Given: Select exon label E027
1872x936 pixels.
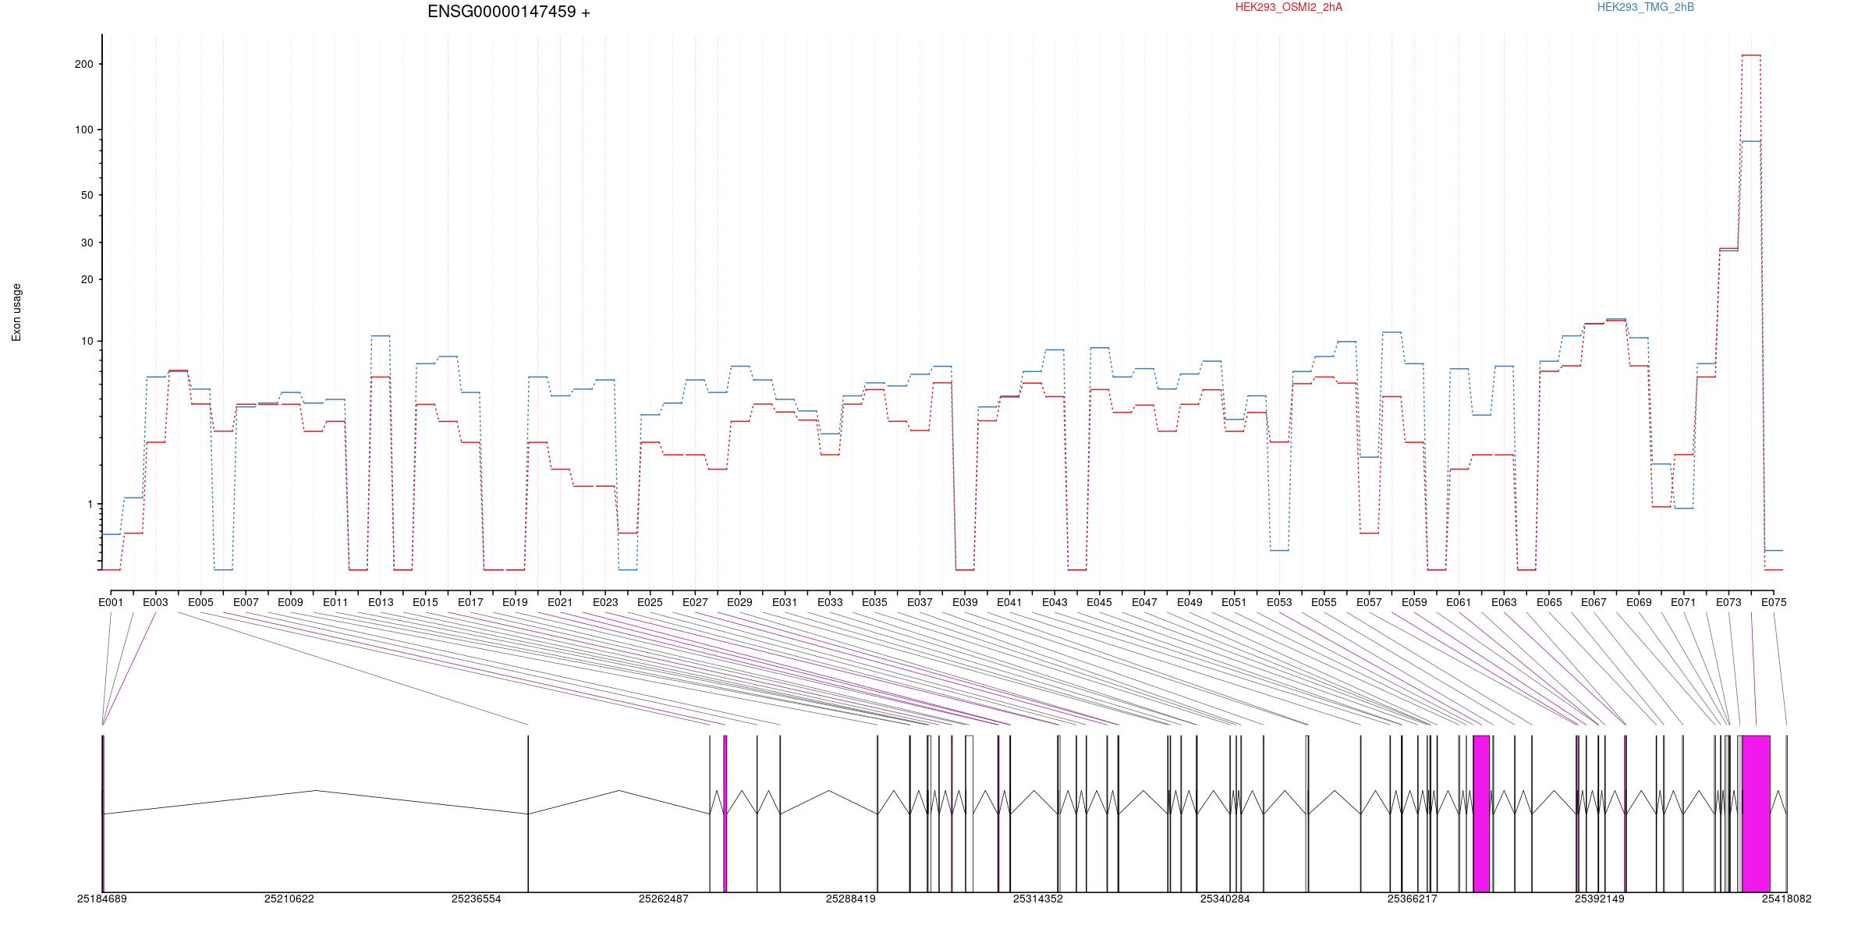Looking at the screenshot, I should [695, 602].
